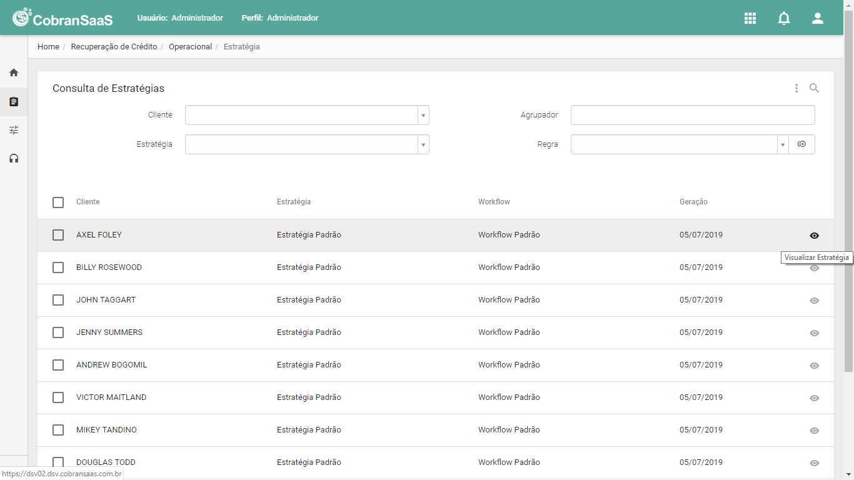View strategy for BILLY ROSEWOOD
The height and width of the screenshot is (480, 854).
(814, 268)
